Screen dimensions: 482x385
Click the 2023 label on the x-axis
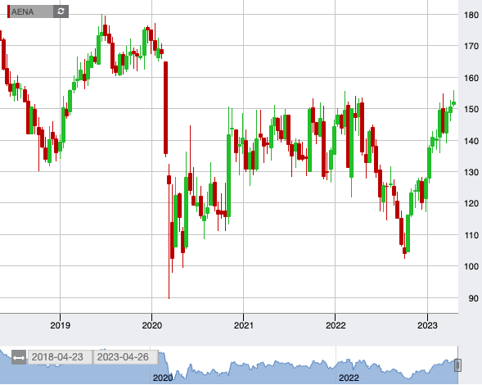[427, 325]
